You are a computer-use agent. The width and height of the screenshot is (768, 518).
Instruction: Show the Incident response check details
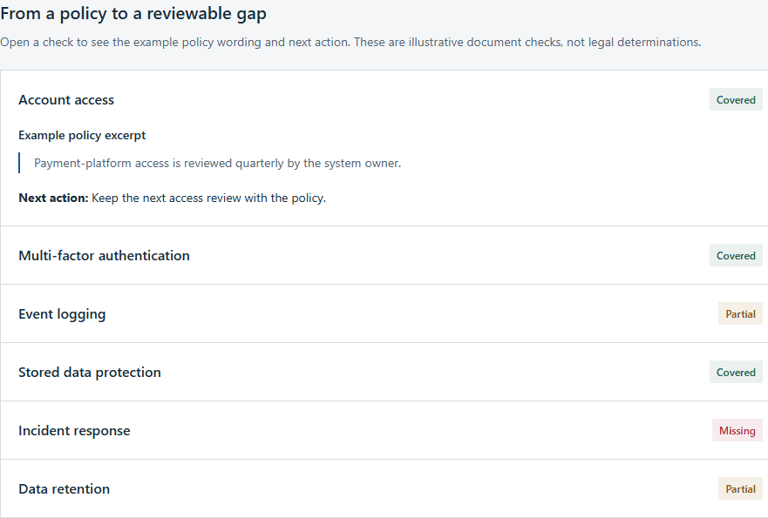click(384, 430)
